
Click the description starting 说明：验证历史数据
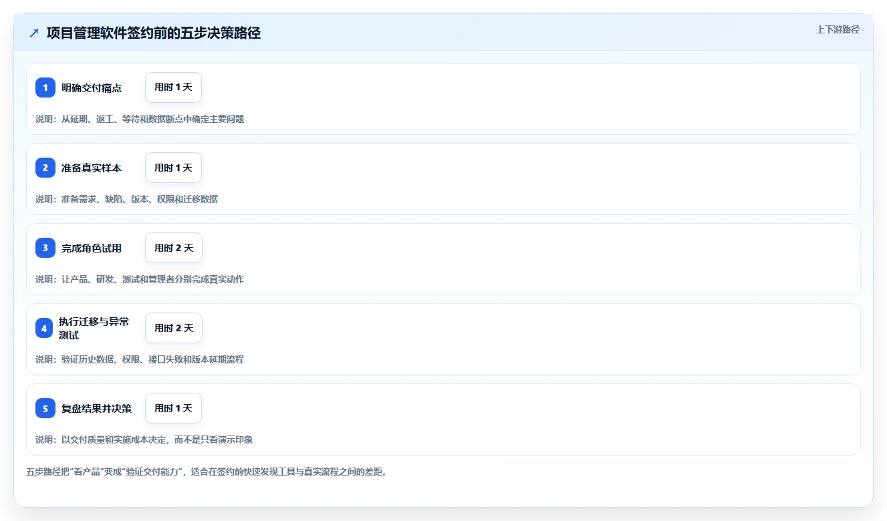pyautogui.click(x=140, y=359)
